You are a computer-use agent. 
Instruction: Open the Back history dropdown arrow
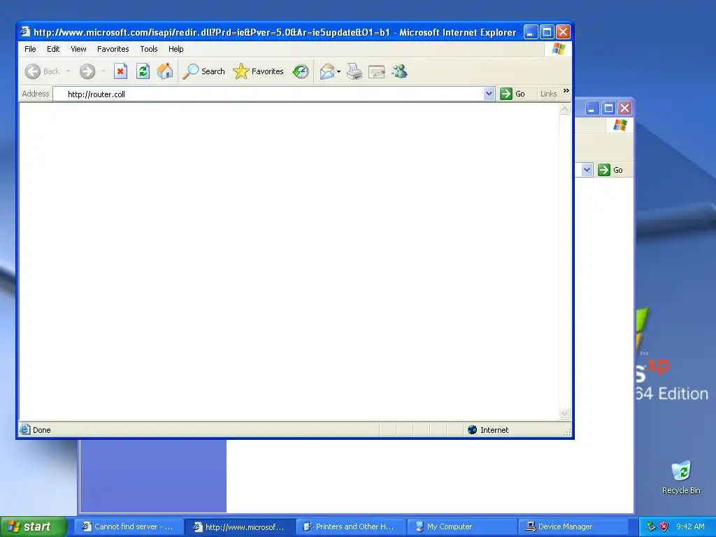tap(69, 71)
